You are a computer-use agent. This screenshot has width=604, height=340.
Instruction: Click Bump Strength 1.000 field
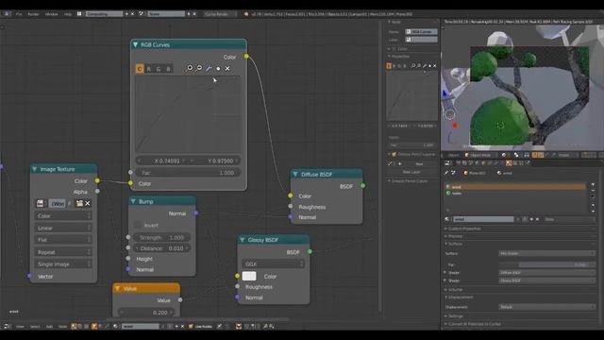click(x=161, y=237)
